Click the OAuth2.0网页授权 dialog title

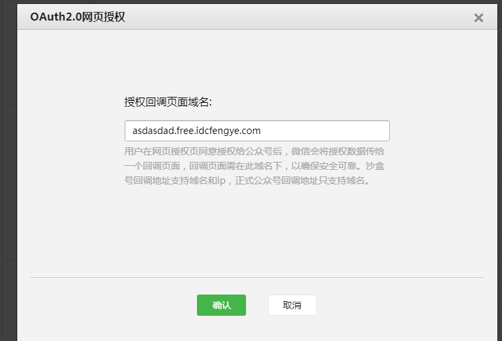pyautogui.click(x=78, y=17)
